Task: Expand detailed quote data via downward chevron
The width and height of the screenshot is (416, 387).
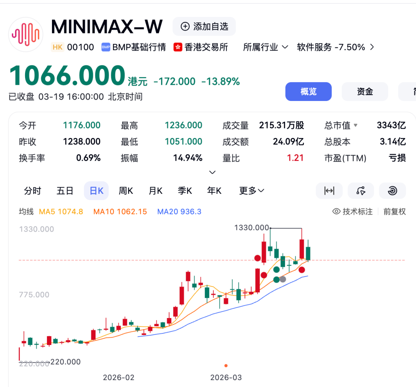Action: (212, 172)
